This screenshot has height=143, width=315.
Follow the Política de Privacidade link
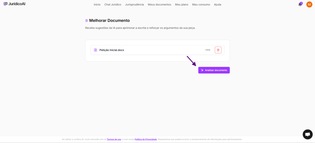tap(146, 139)
